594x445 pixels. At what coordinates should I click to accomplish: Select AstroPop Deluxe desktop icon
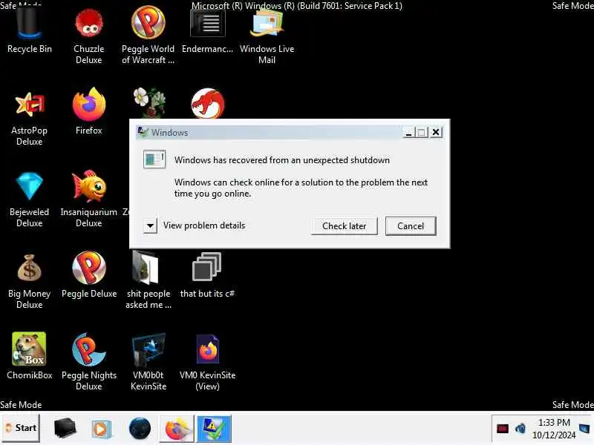[30, 118]
